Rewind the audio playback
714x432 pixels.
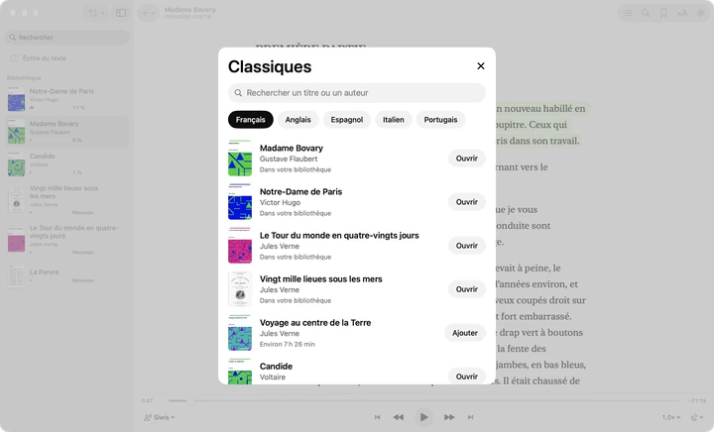[399, 417]
